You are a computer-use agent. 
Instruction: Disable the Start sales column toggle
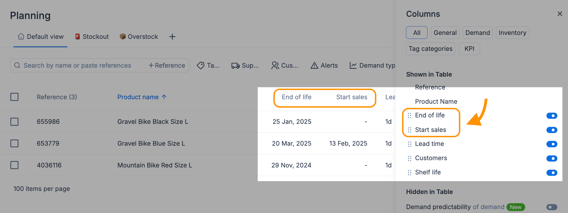tap(552, 130)
